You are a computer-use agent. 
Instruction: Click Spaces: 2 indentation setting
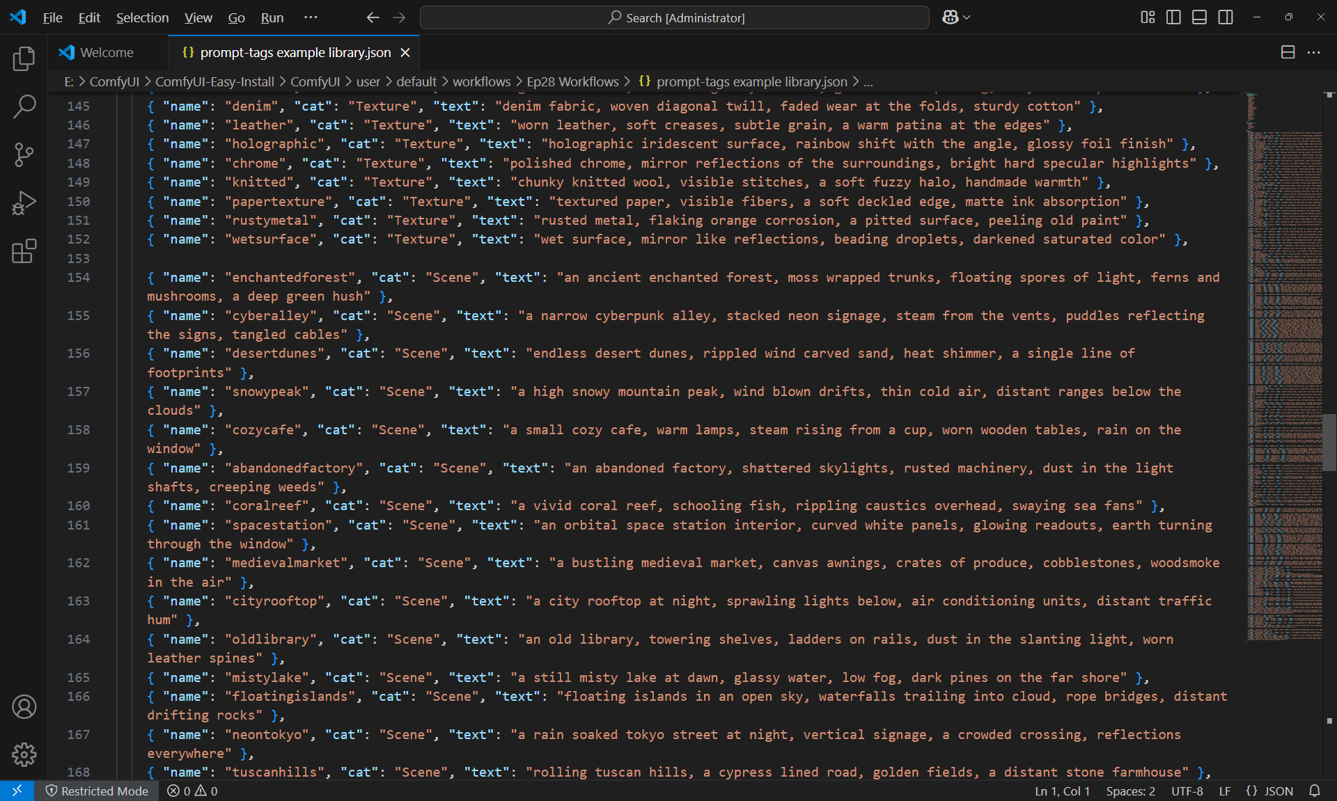tap(1130, 791)
